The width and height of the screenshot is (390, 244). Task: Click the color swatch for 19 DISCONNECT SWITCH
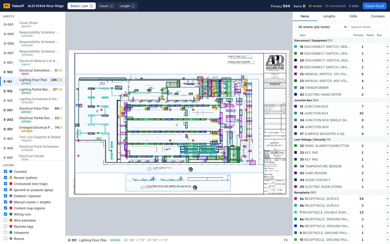295,53
